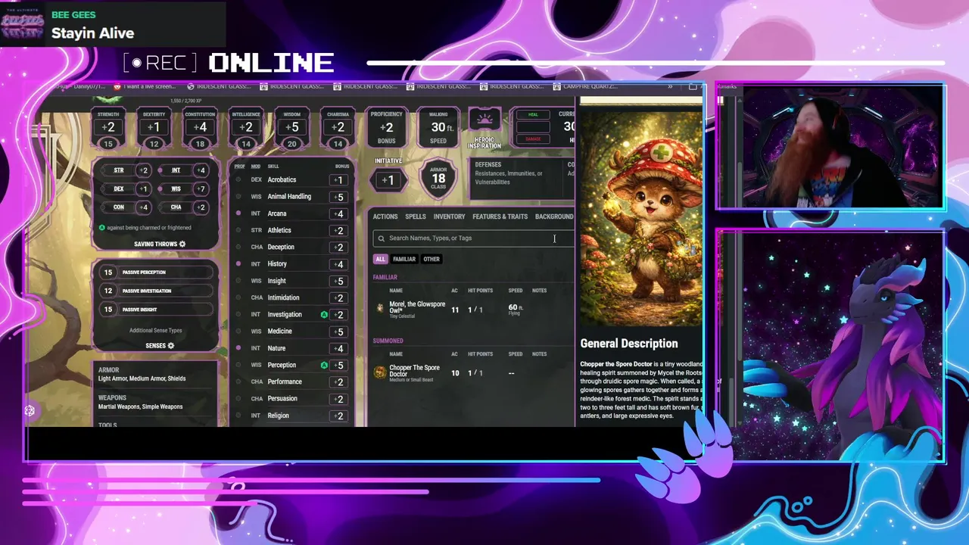Viewport: 969px width, 545px height.
Task: Click the History proficiency dot
Action: (x=238, y=263)
